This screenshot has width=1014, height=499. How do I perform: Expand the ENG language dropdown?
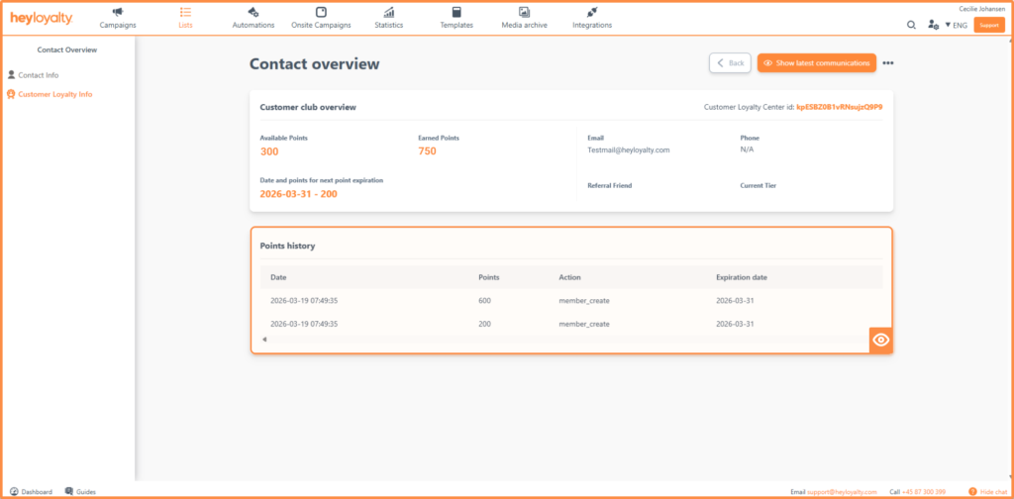tap(957, 25)
